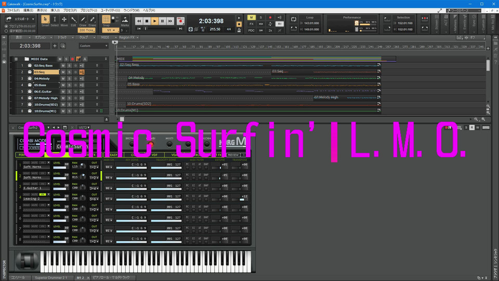The image size is (499, 281).
Task: Switch to the Superior Drummer 2 tab
Action: (x=51, y=278)
